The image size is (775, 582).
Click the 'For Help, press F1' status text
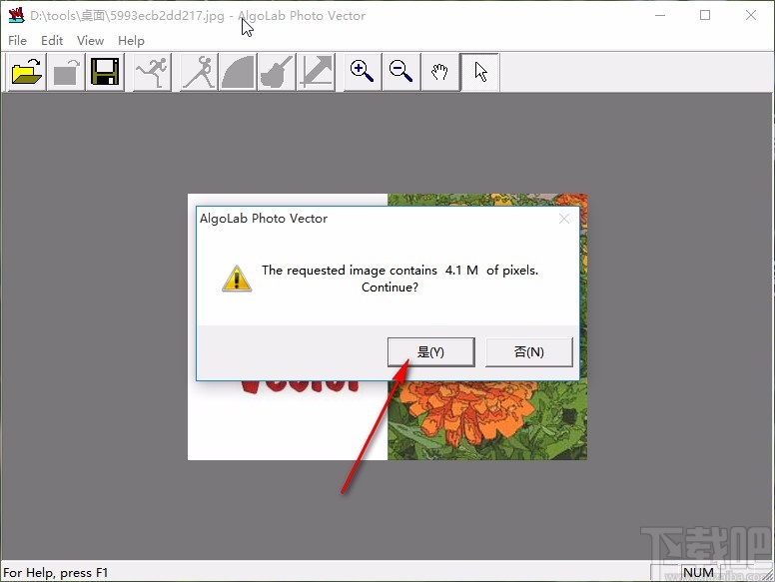(55, 573)
